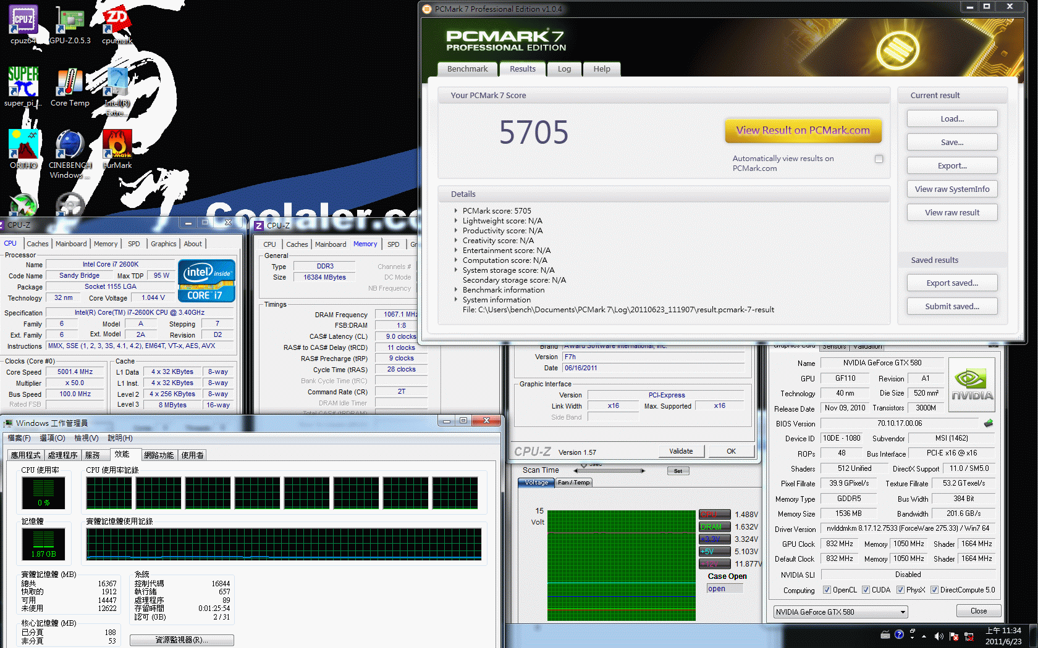Expand the Benchmark information details item
The height and width of the screenshot is (648, 1038).
(456, 290)
